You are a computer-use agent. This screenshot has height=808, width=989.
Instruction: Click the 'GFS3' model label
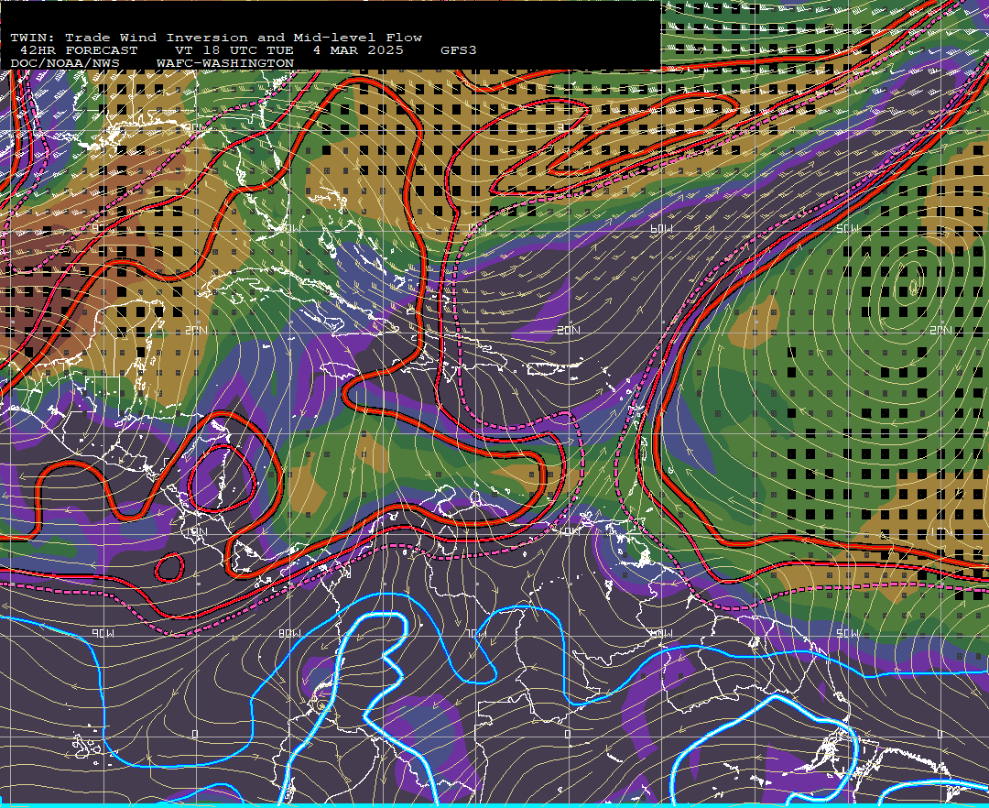459,50
